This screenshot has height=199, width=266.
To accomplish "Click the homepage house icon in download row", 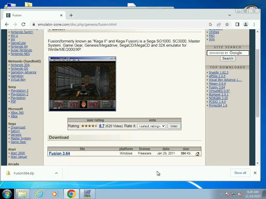I will [x=197, y=154].
